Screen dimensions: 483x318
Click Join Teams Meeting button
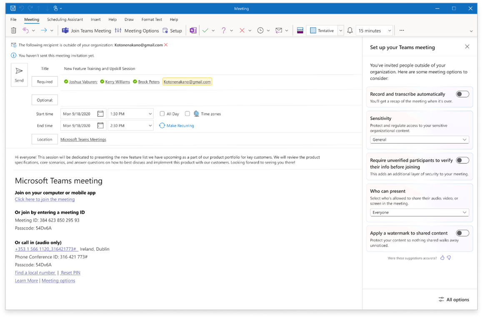(x=87, y=30)
